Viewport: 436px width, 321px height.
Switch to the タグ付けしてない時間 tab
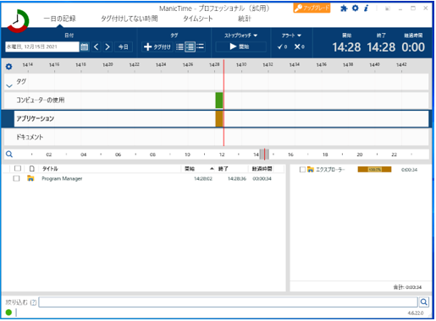click(x=130, y=19)
